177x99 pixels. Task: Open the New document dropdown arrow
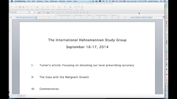14,7
